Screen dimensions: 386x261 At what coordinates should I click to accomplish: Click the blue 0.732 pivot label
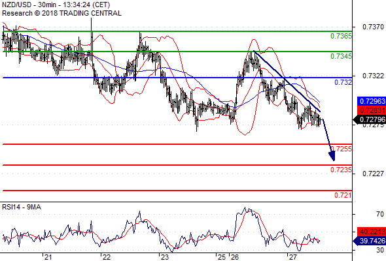343,82
